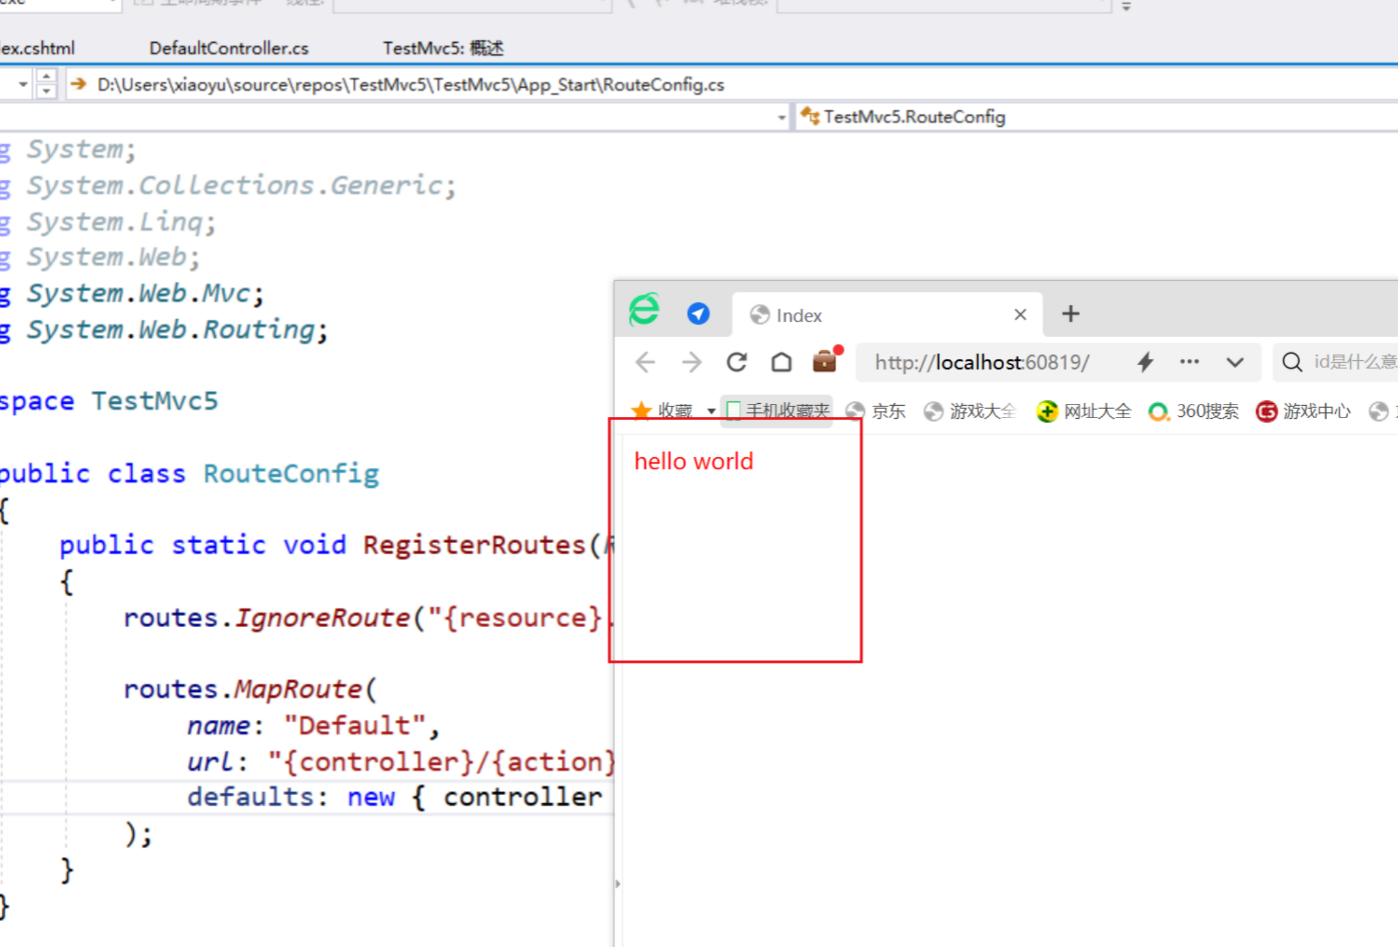1398x947 pixels.
Task: Go to the browser home page
Action: point(781,362)
